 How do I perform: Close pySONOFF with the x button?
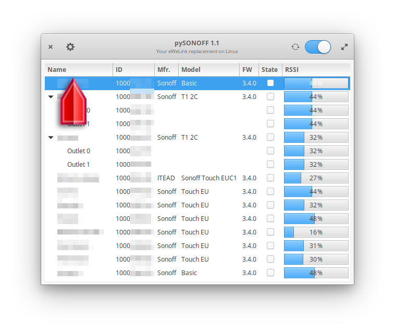(x=51, y=47)
